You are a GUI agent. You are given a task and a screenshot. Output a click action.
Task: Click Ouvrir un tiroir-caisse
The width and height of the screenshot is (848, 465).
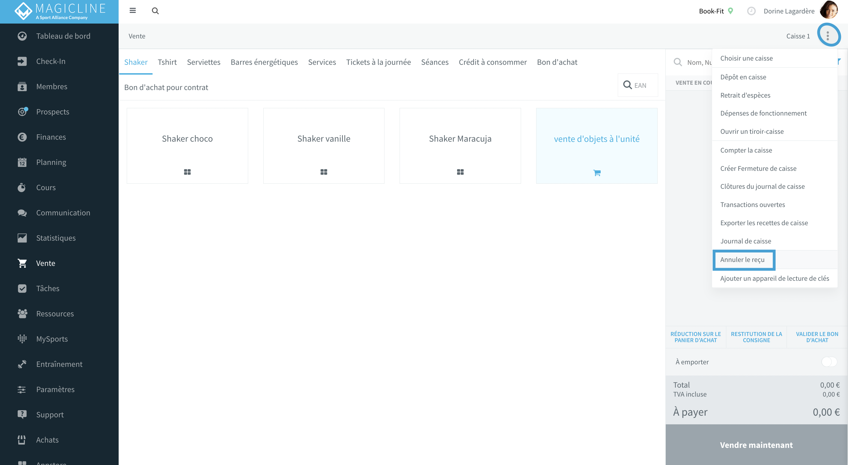coord(775,132)
